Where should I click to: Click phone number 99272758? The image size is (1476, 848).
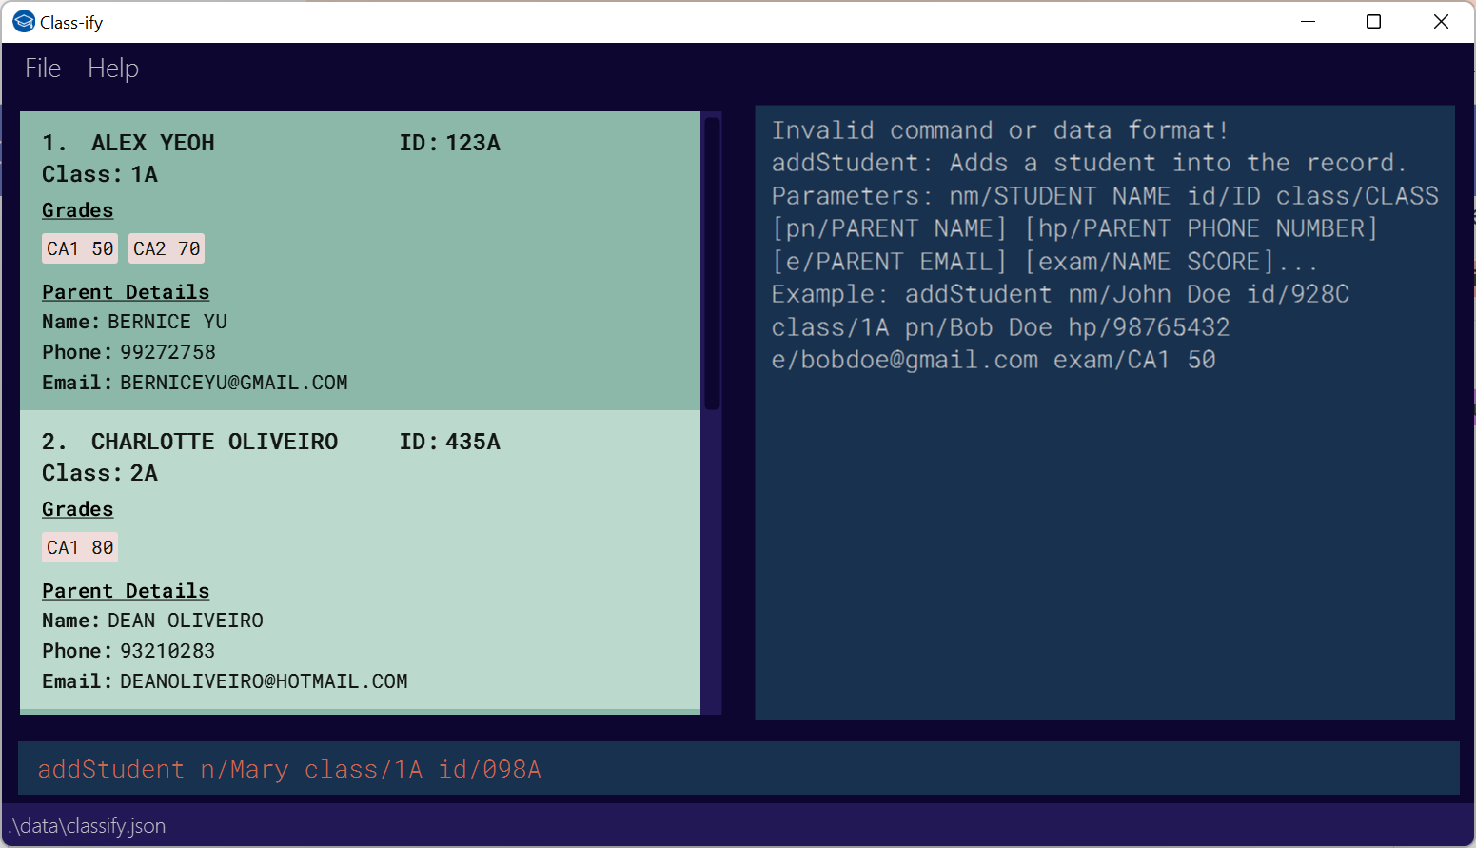(x=168, y=352)
